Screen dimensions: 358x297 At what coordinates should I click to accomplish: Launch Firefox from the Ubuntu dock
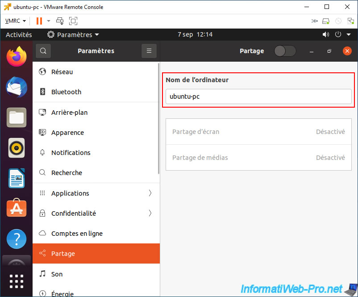tap(17, 56)
